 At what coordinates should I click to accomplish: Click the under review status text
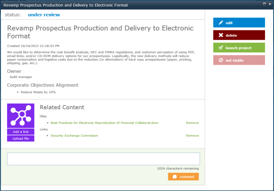[43, 15]
